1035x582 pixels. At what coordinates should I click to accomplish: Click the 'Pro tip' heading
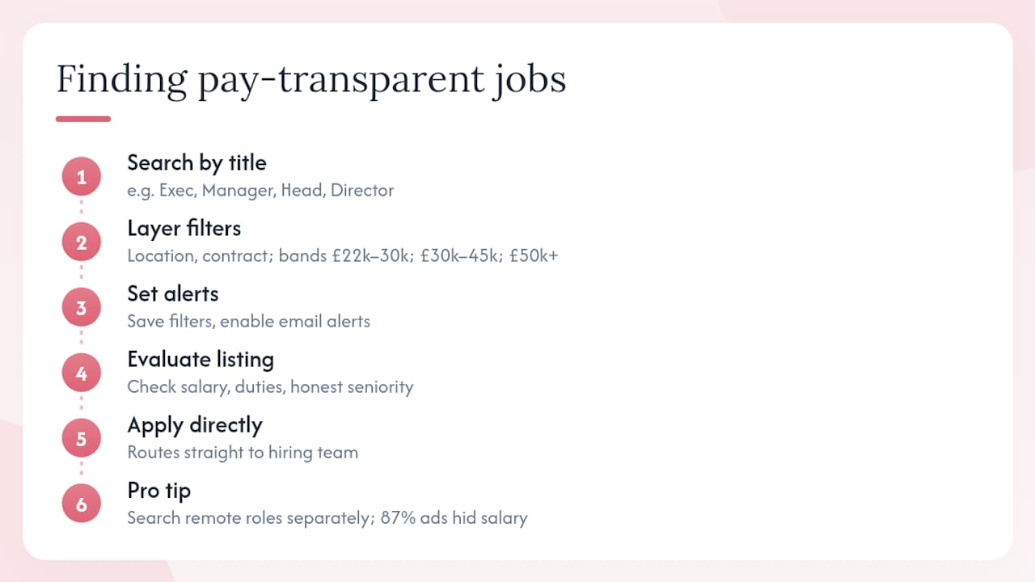point(159,491)
